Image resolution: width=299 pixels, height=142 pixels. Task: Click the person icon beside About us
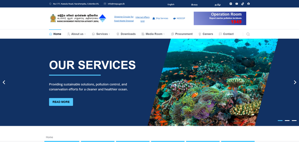[69, 34]
